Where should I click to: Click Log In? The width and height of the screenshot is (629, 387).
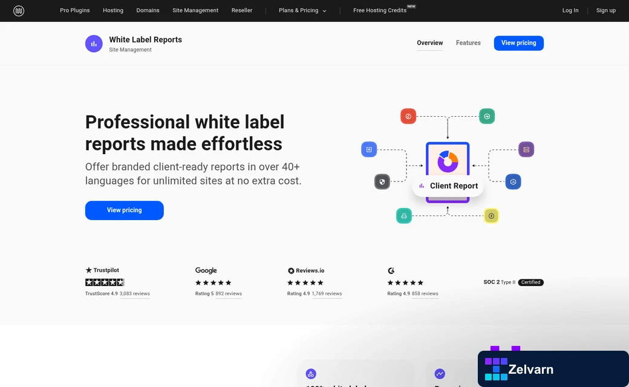[x=570, y=10]
